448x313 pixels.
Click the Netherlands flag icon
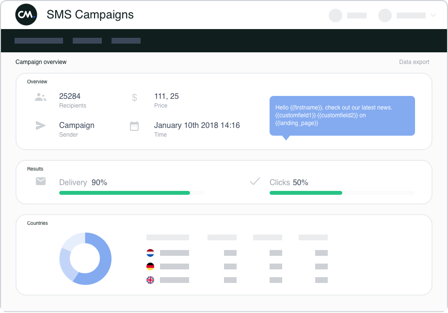(x=151, y=252)
